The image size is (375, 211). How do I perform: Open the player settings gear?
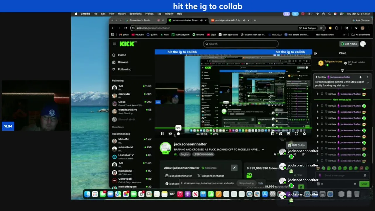(x=304, y=134)
